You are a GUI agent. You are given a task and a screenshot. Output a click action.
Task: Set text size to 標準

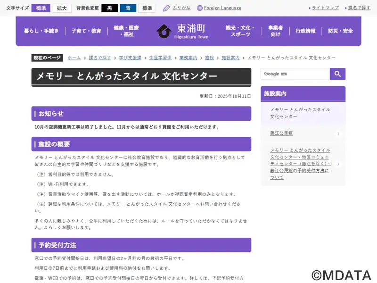41,8
